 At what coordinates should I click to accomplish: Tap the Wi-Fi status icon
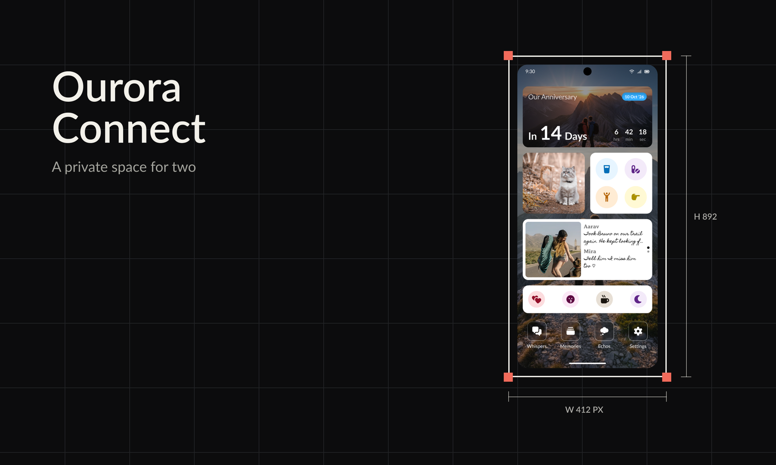pyautogui.click(x=631, y=71)
